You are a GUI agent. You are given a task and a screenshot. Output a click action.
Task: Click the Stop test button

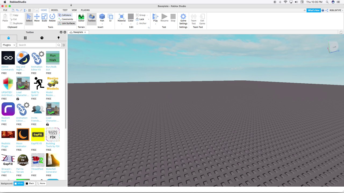(x=173, y=18)
